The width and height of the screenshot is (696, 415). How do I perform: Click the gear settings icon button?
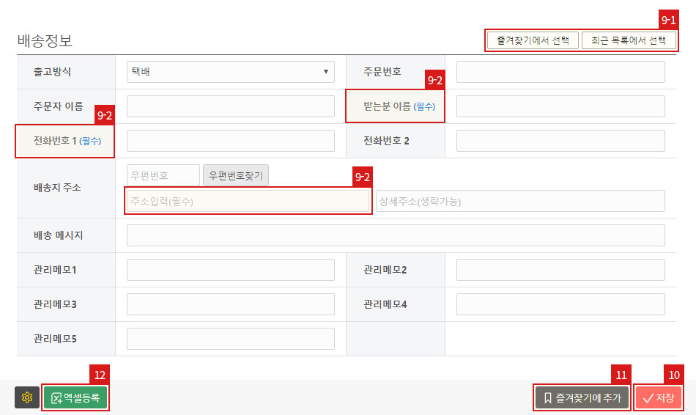pyautogui.click(x=27, y=397)
